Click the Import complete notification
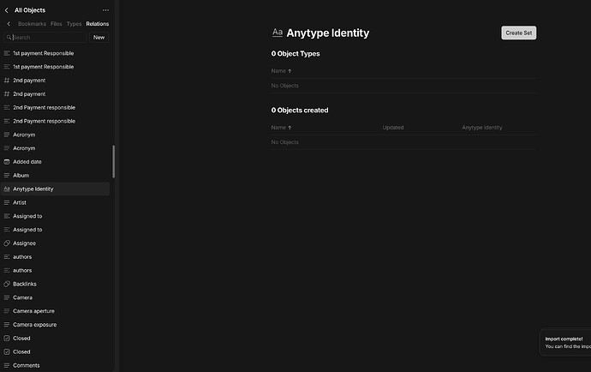This screenshot has height=372, width=591. (565, 343)
